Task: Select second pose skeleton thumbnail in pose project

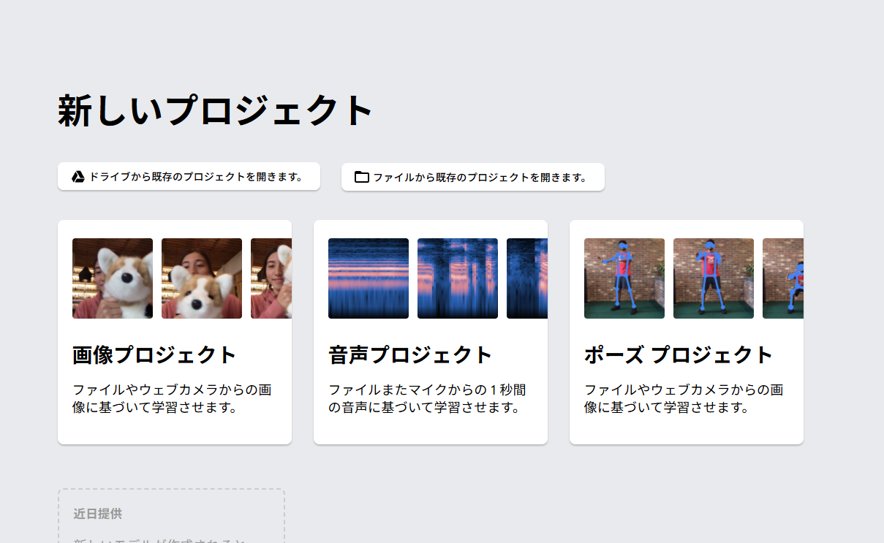Action: [x=714, y=278]
